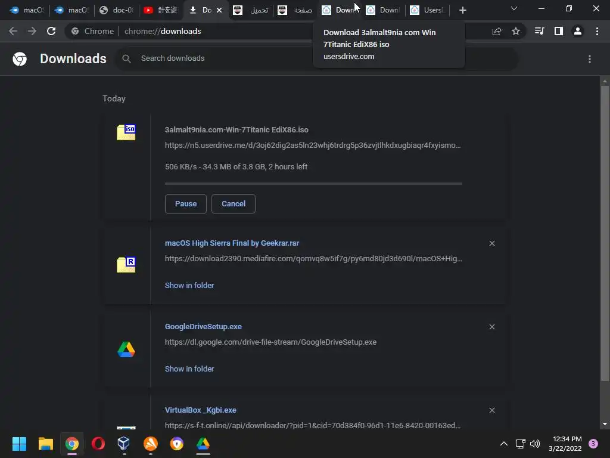Click the RAR archive file icon
Image resolution: width=610 pixels, height=458 pixels.
click(126, 265)
